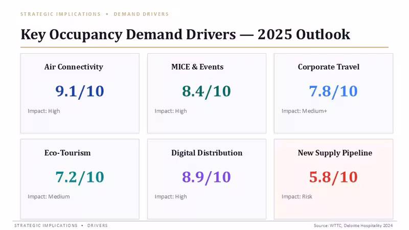Click the WTTC, Deloitte source footnote
Screen dimensions: 409x230
pyautogui.click(x=353, y=225)
